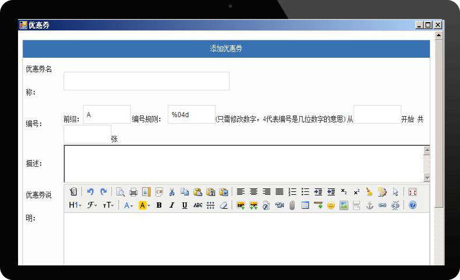
Task: Click the 编号规则 field with %04d
Action: pyautogui.click(x=192, y=114)
